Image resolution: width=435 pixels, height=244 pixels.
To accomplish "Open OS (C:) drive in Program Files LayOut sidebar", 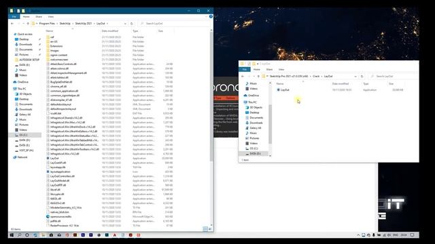I will 23,135.
